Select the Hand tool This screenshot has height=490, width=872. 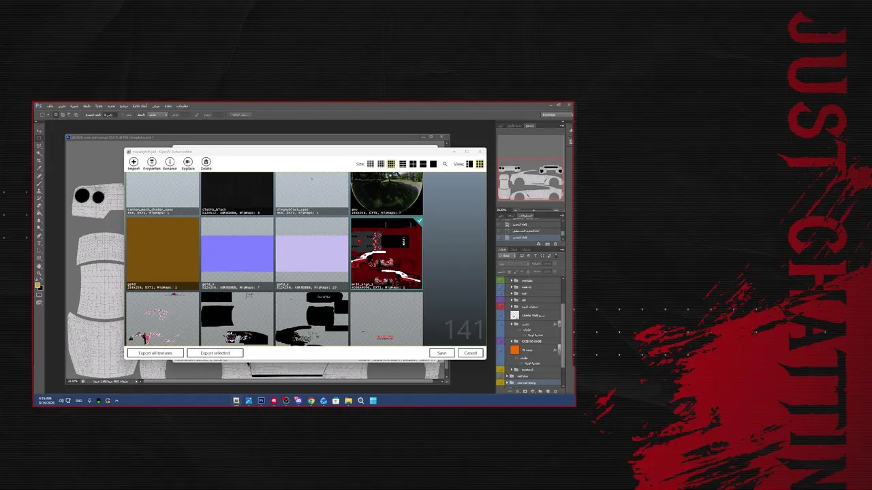pyautogui.click(x=39, y=266)
